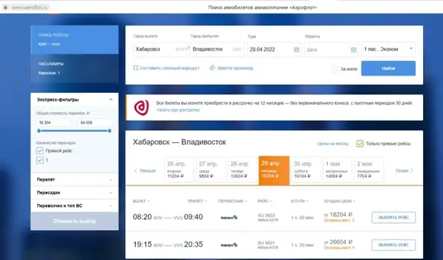Click departure city field 'Хабаровск'
Viewport: 443px width, 260px height.
(x=160, y=49)
